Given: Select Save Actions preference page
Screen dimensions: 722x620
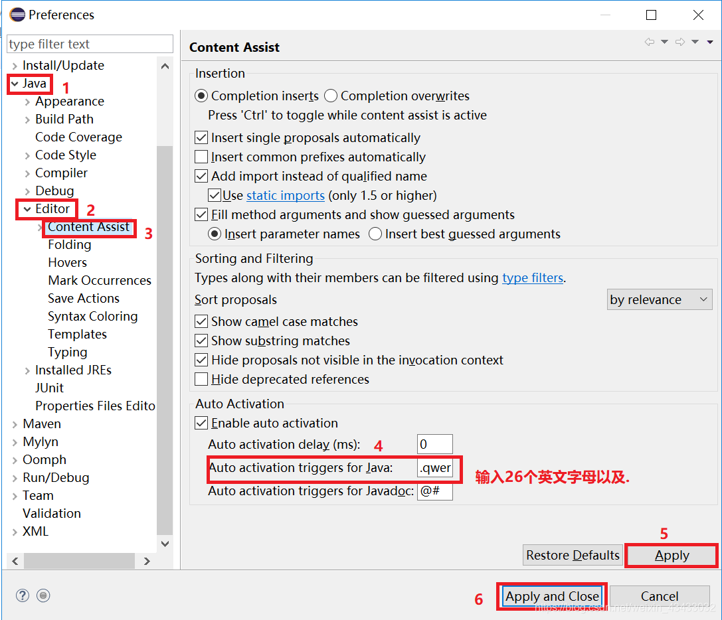Looking at the screenshot, I should tap(83, 298).
